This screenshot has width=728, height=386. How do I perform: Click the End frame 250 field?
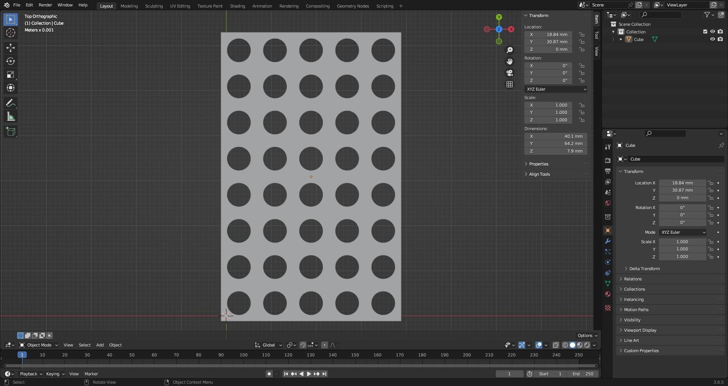[x=583, y=374]
